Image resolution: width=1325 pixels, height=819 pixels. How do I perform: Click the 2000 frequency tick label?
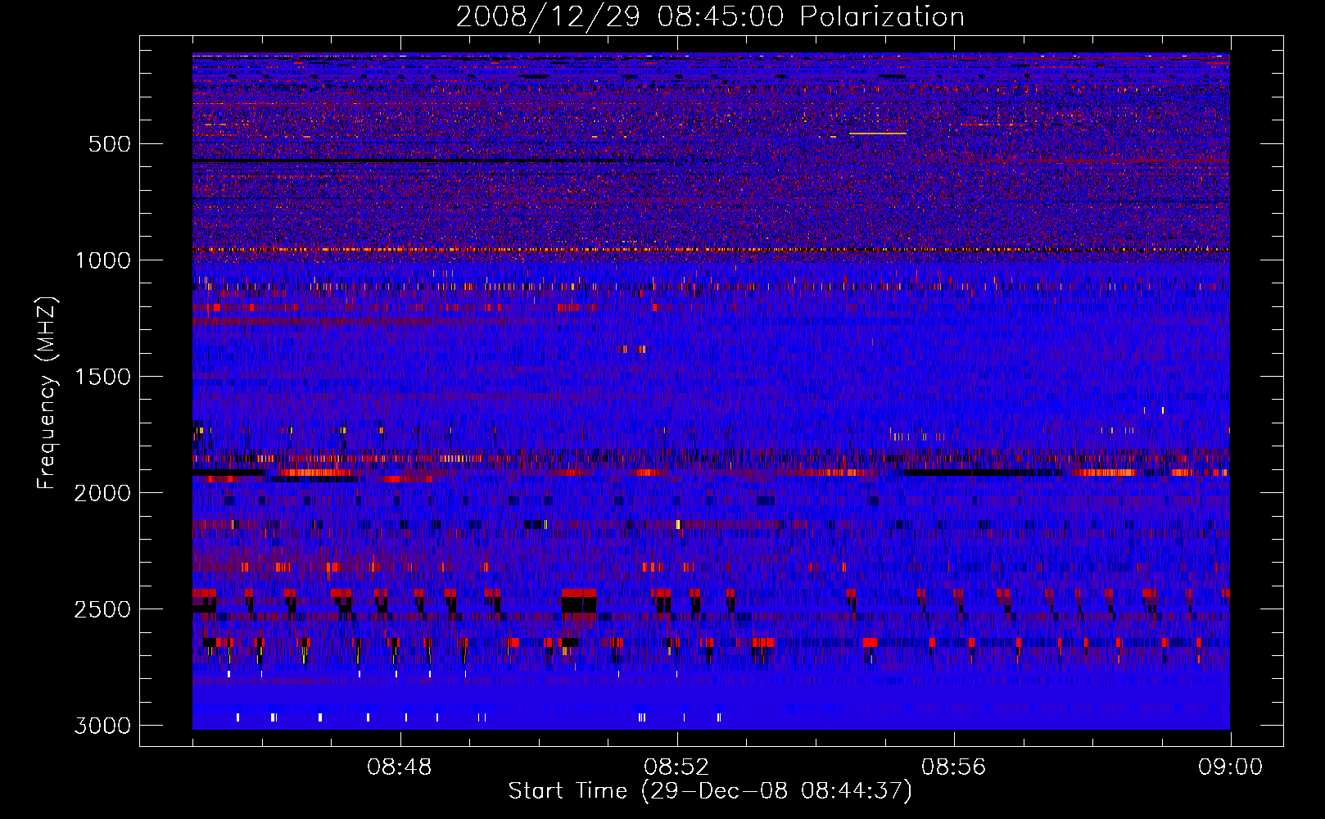click(x=102, y=493)
